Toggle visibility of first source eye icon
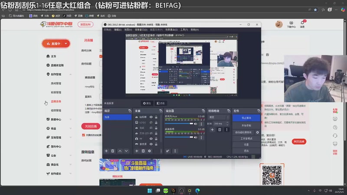This screenshot has height=195, width=347. click(151, 117)
